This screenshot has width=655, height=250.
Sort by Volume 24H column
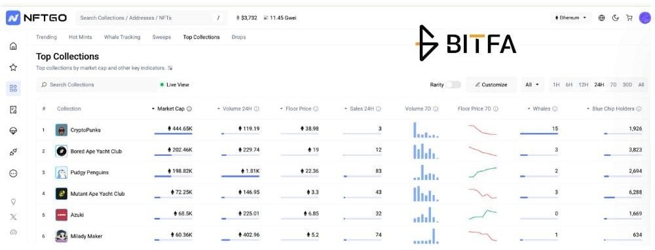(234, 109)
